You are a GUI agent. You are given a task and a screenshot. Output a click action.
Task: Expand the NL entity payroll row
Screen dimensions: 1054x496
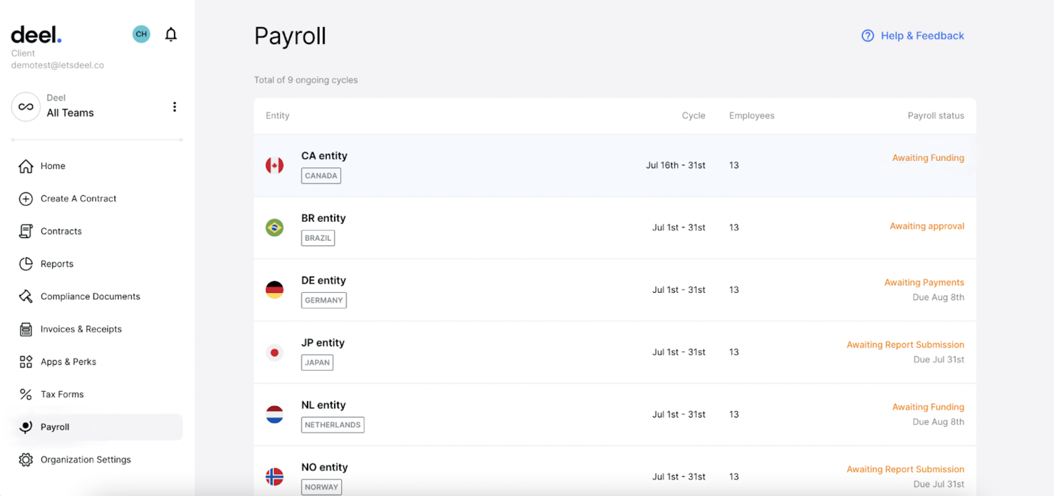click(615, 414)
